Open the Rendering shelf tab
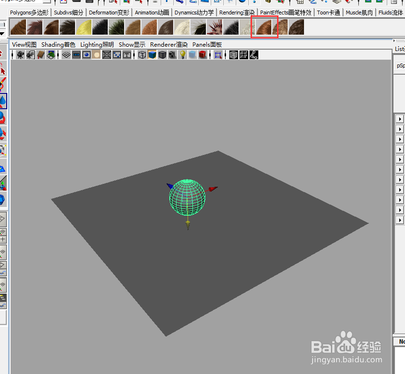Image resolution: width=405 pixels, height=374 pixels. click(237, 13)
